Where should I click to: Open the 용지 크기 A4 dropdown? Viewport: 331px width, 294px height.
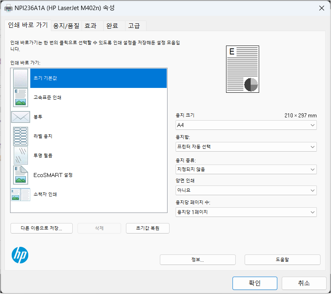point(246,125)
